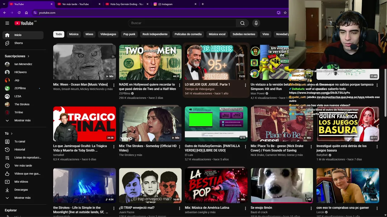Open options menu for ¿El TRAP envejeció mal?

[180, 208]
